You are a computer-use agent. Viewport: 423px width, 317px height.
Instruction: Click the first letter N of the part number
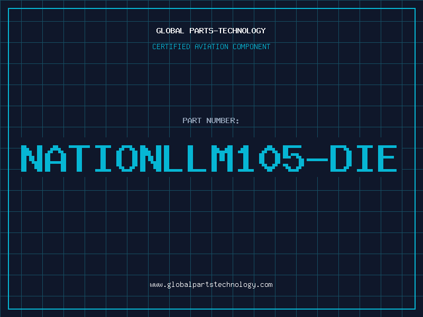click(x=32, y=158)
